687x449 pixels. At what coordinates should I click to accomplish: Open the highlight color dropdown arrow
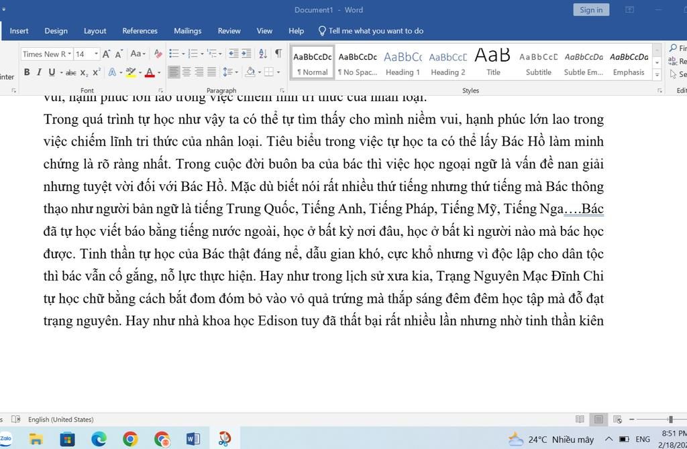pos(140,72)
